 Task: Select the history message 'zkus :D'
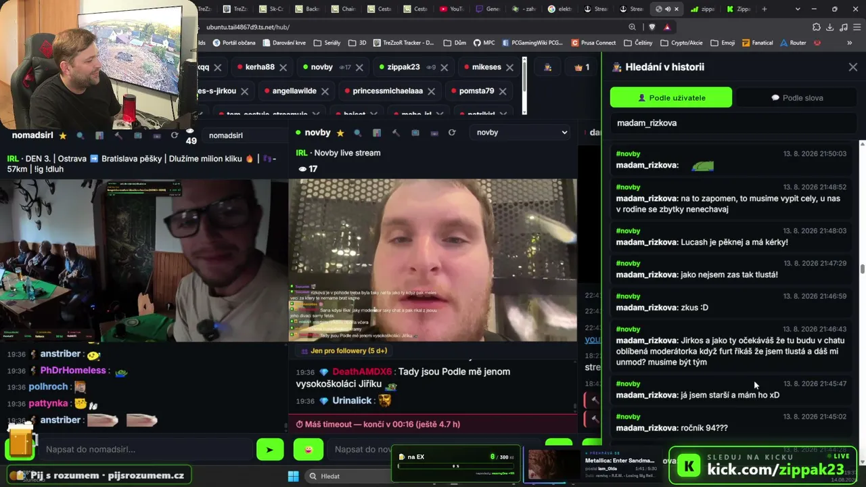tap(731, 302)
